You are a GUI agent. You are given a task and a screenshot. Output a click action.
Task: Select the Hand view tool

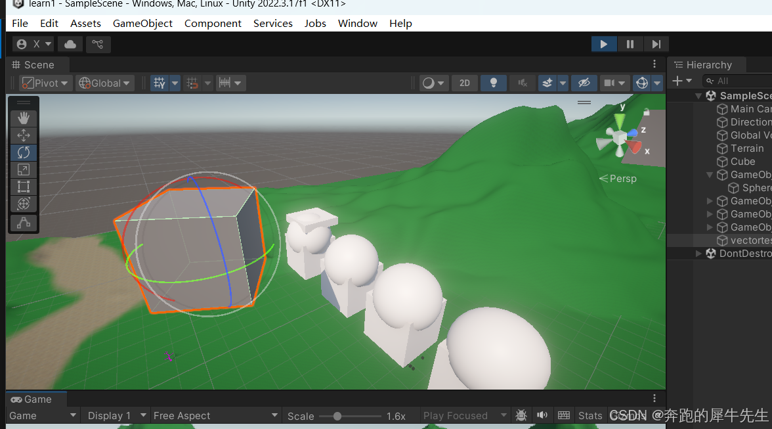pyautogui.click(x=23, y=118)
